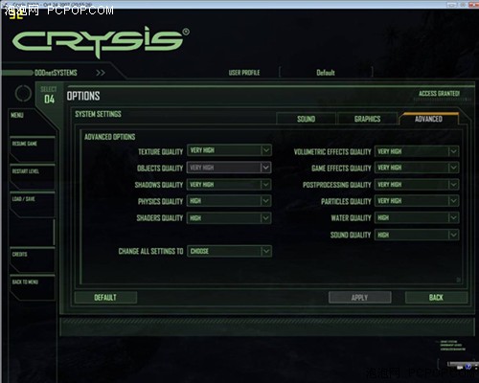This screenshot has height=383, width=479.
Task: Open the Water Quality dropdown
Action: [417, 218]
